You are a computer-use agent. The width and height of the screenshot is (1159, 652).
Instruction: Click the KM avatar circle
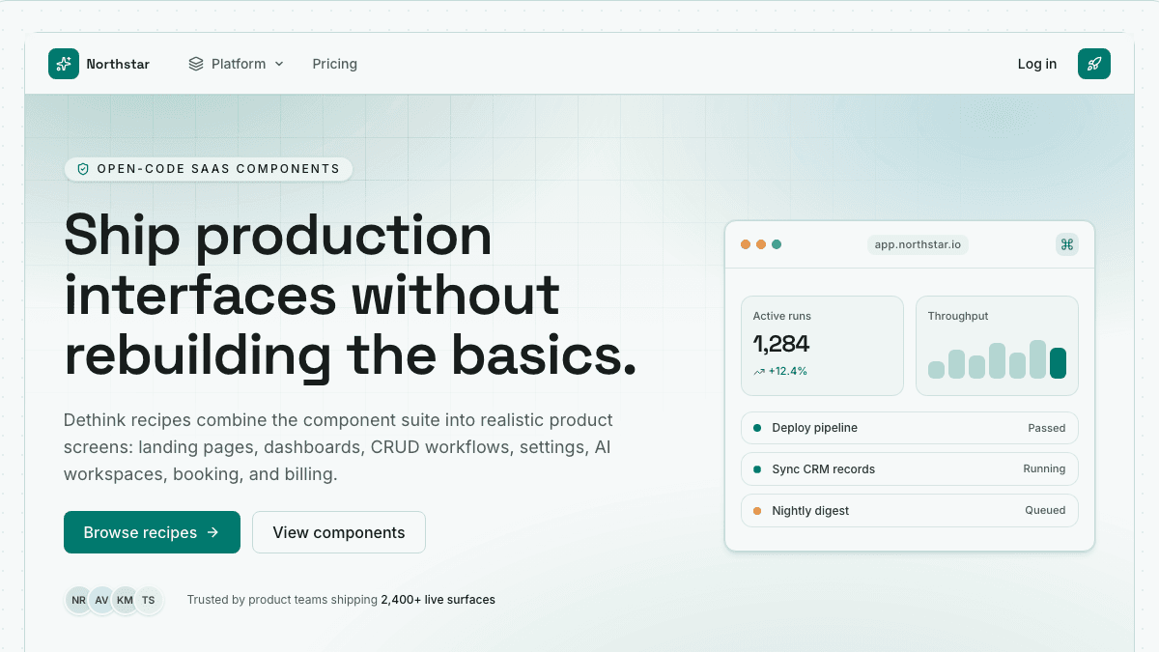(x=125, y=600)
